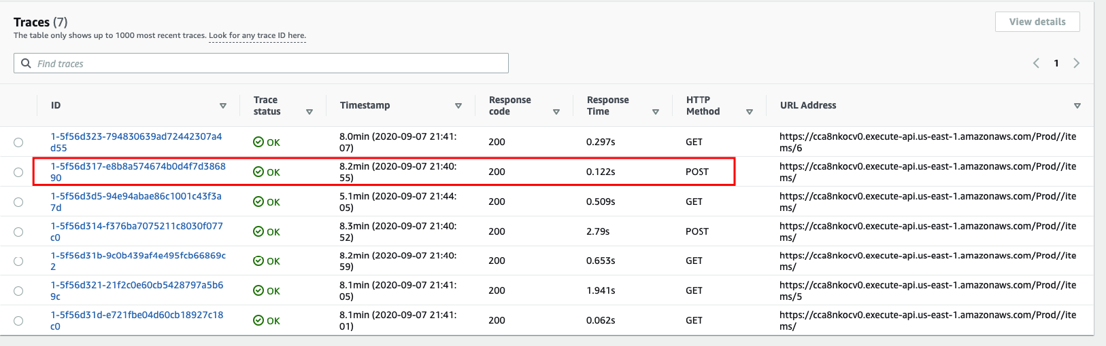The image size is (1106, 346).
Task: Open 'Look for any trace ID here' link
Action: 257,35
